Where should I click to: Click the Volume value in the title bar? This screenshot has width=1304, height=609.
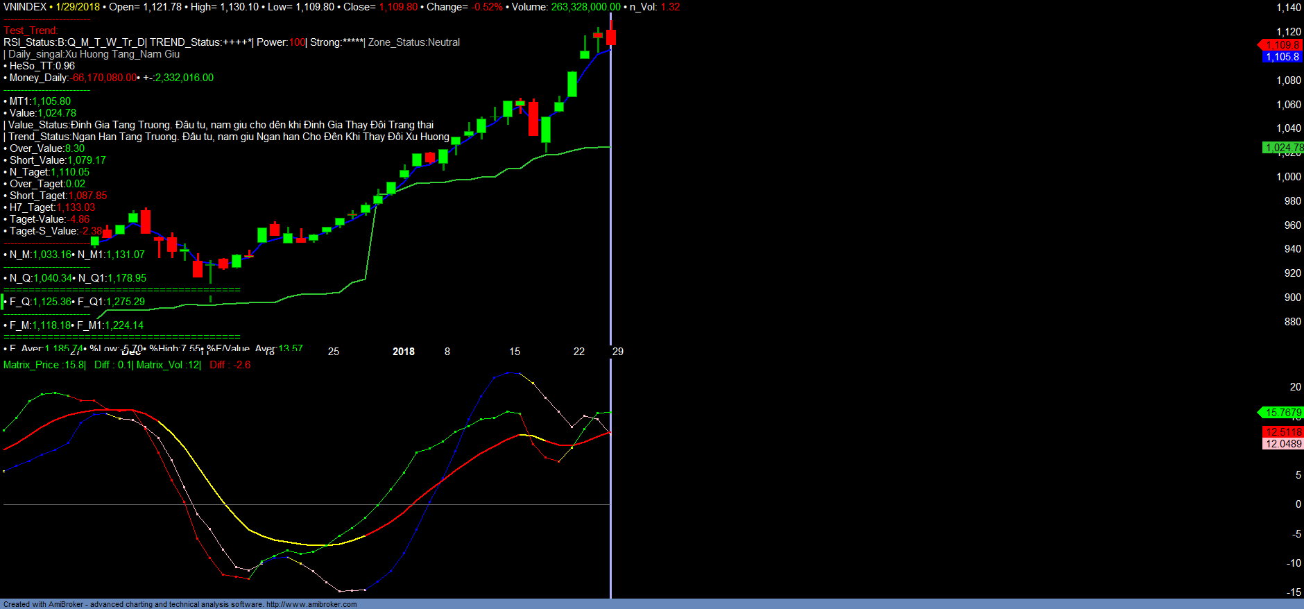585,7
